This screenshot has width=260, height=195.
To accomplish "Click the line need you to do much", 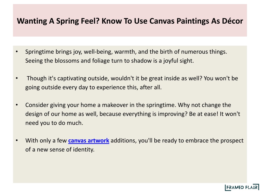I will pos(54,123).
